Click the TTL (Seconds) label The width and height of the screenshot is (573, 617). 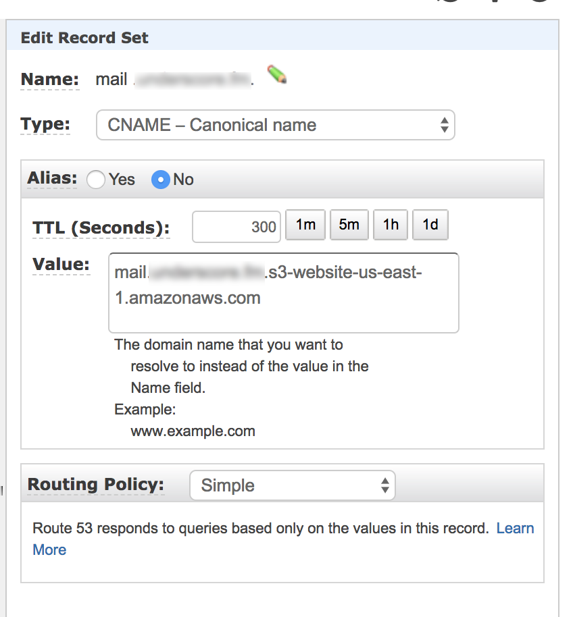pos(101,228)
